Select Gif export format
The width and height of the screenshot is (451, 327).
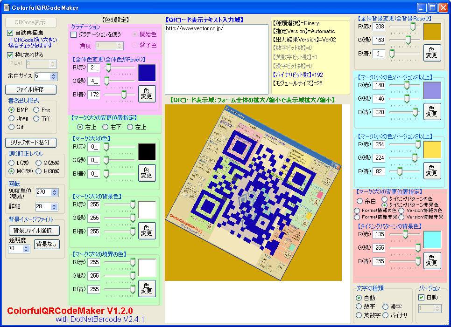pos(12,127)
